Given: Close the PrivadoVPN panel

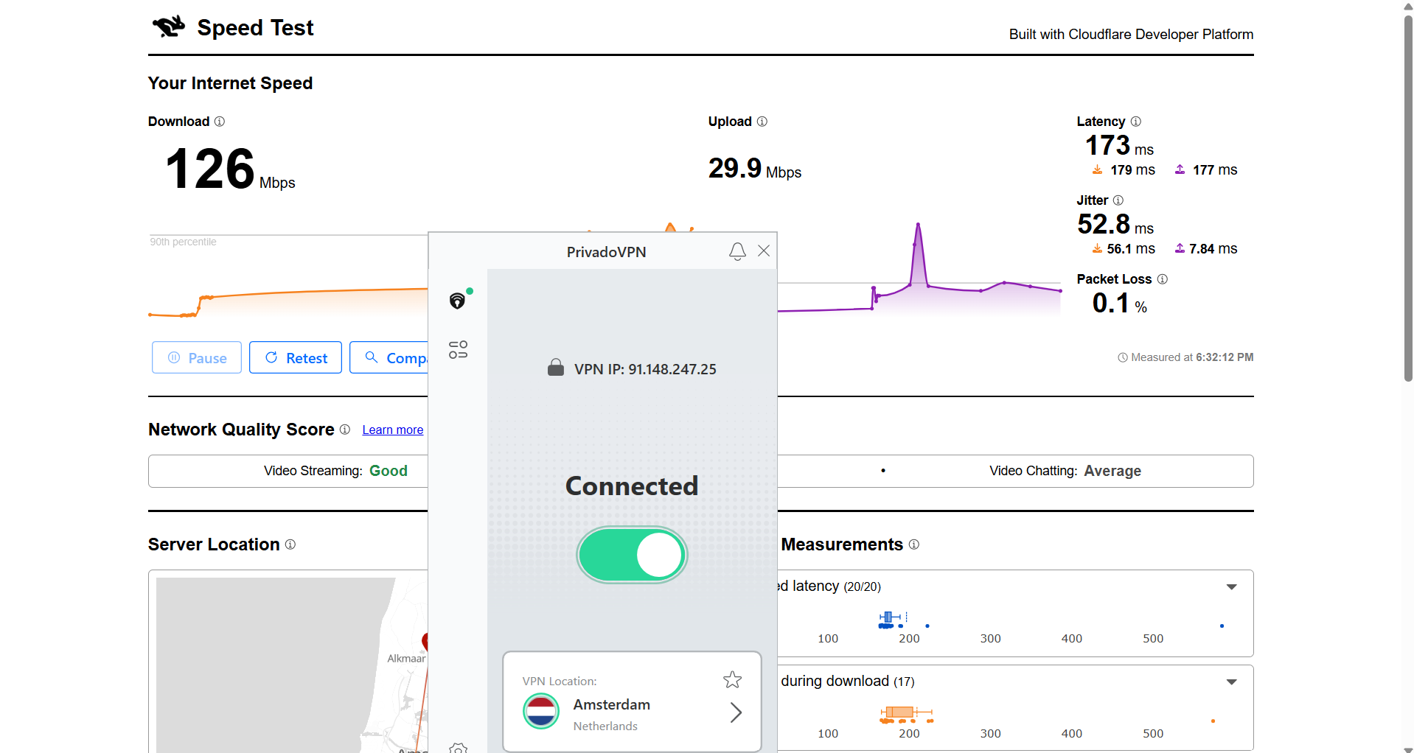Looking at the screenshot, I should tap(764, 251).
